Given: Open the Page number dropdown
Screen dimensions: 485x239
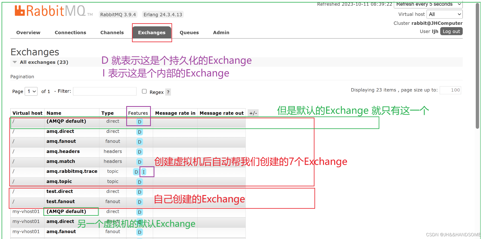Looking at the screenshot, I should tap(31, 91).
